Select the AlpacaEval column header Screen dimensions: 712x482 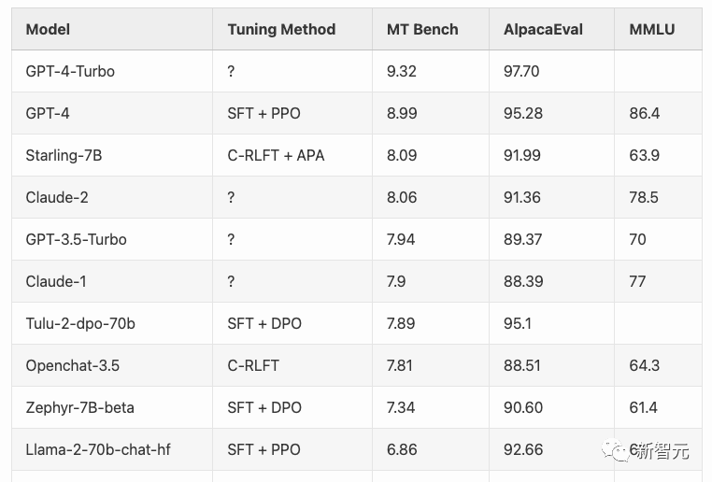tap(543, 29)
